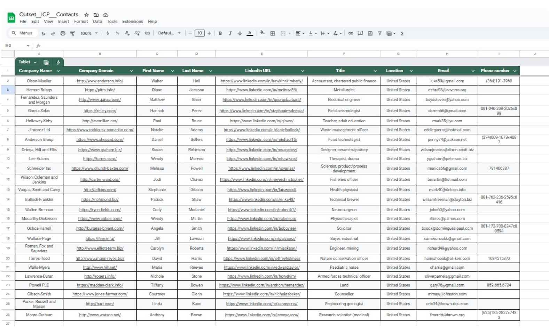The width and height of the screenshot is (549, 334).
Task: Expand the Table1 name dropdown
Action: pyautogui.click(x=35, y=62)
